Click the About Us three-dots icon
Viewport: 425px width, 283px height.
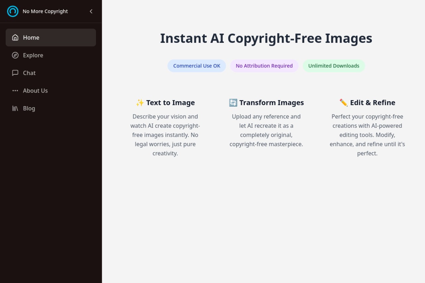(15, 91)
